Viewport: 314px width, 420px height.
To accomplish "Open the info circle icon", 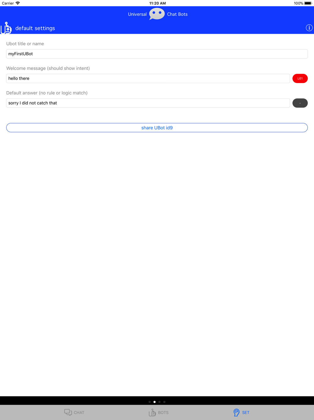I will pyautogui.click(x=309, y=28).
